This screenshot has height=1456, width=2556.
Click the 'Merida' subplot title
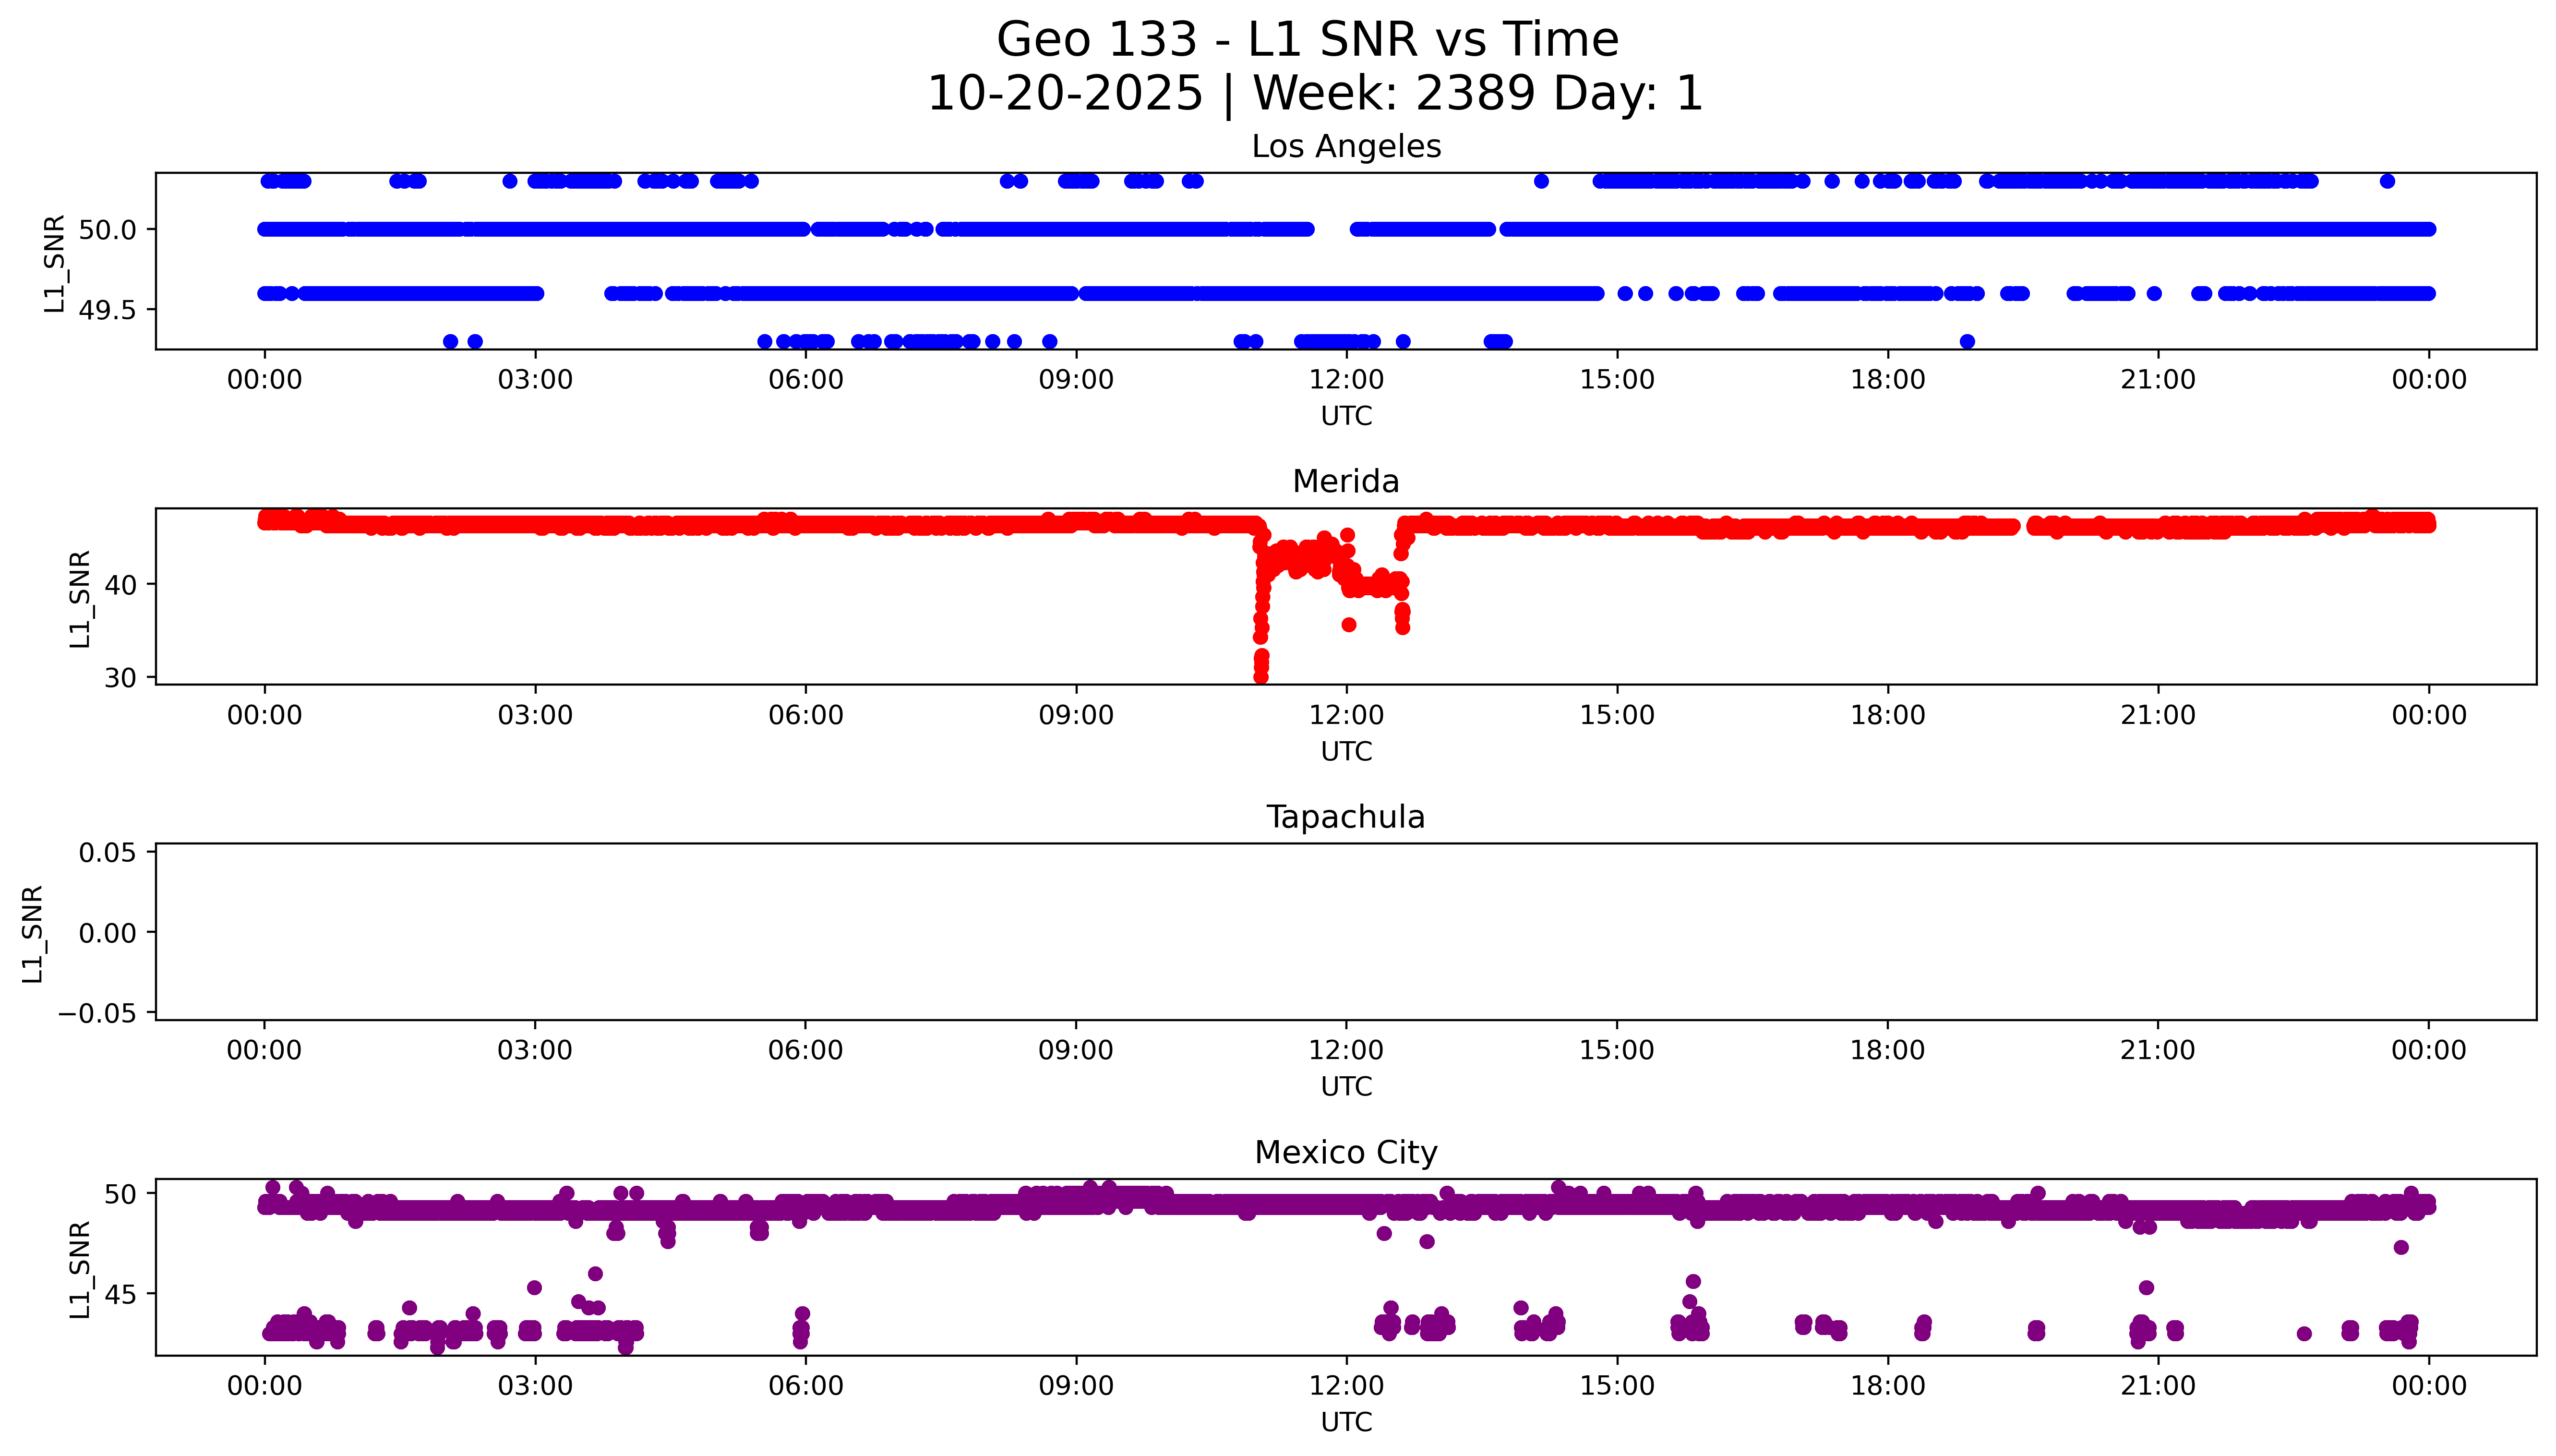pos(1345,482)
